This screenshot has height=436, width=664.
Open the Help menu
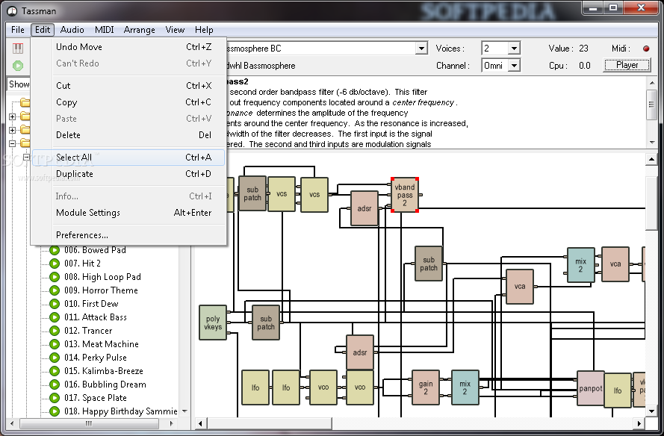pos(204,30)
